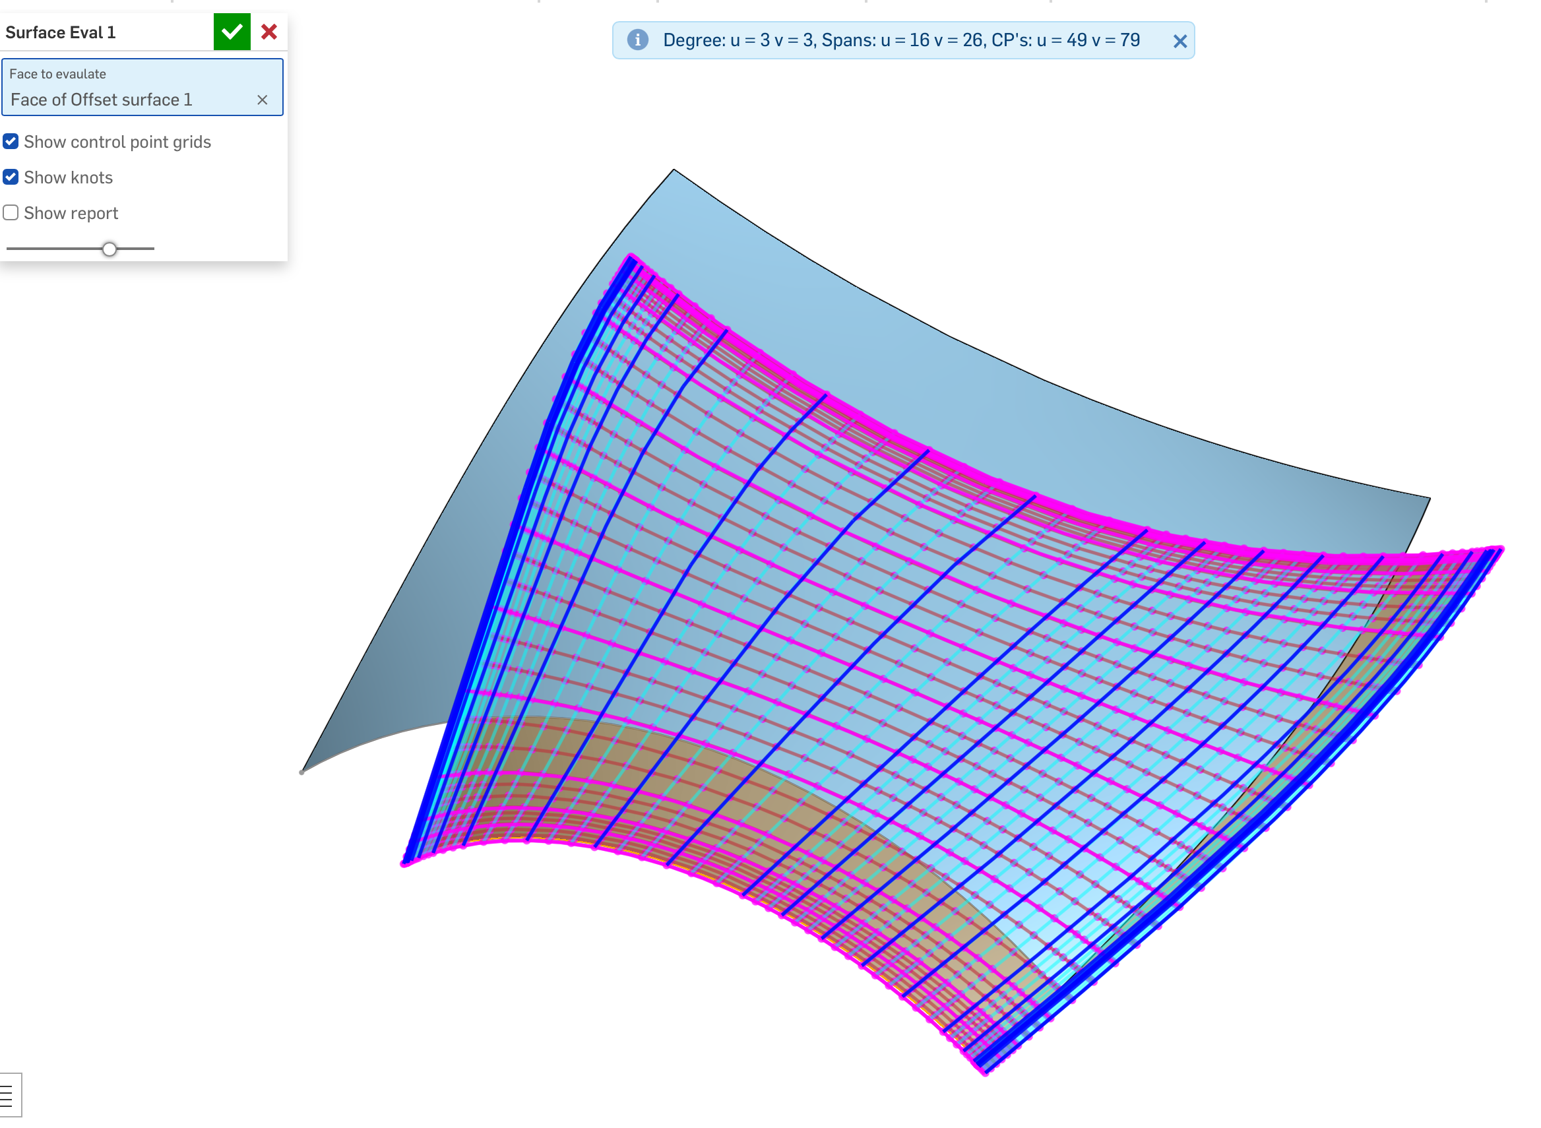Enable the Show report checkbox
Image resolution: width=1541 pixels, height=1128 pixels.
[11, 212]
